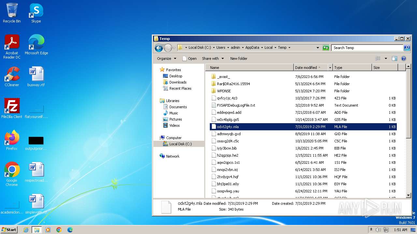Sort by Type column header
This screenshot has height=234, width=417.
point(352,68)
